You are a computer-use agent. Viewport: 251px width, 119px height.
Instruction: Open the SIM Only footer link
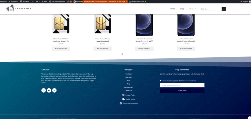(128, 77)
